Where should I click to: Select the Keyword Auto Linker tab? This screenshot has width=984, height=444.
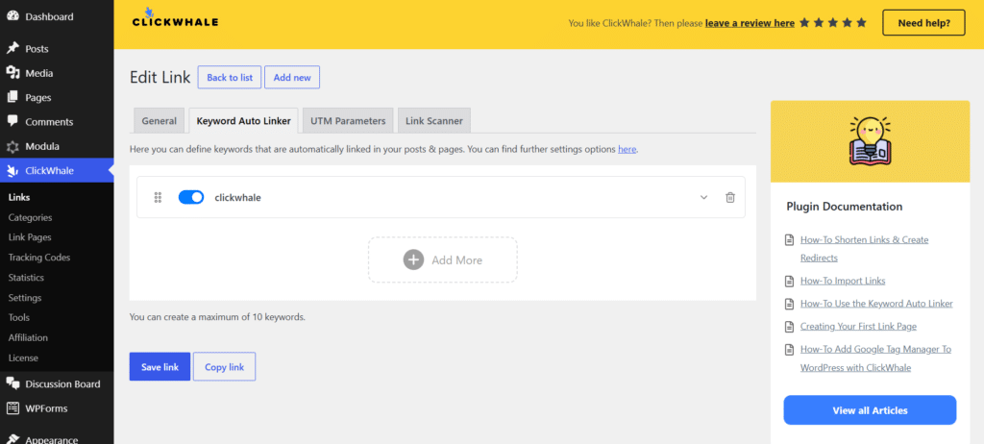pyautogui.click(x=243, y=120)
